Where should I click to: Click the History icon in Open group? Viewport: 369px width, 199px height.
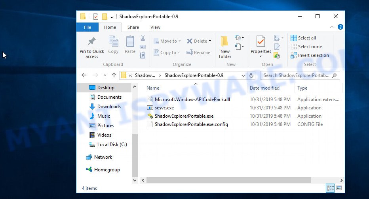point(277,56)
